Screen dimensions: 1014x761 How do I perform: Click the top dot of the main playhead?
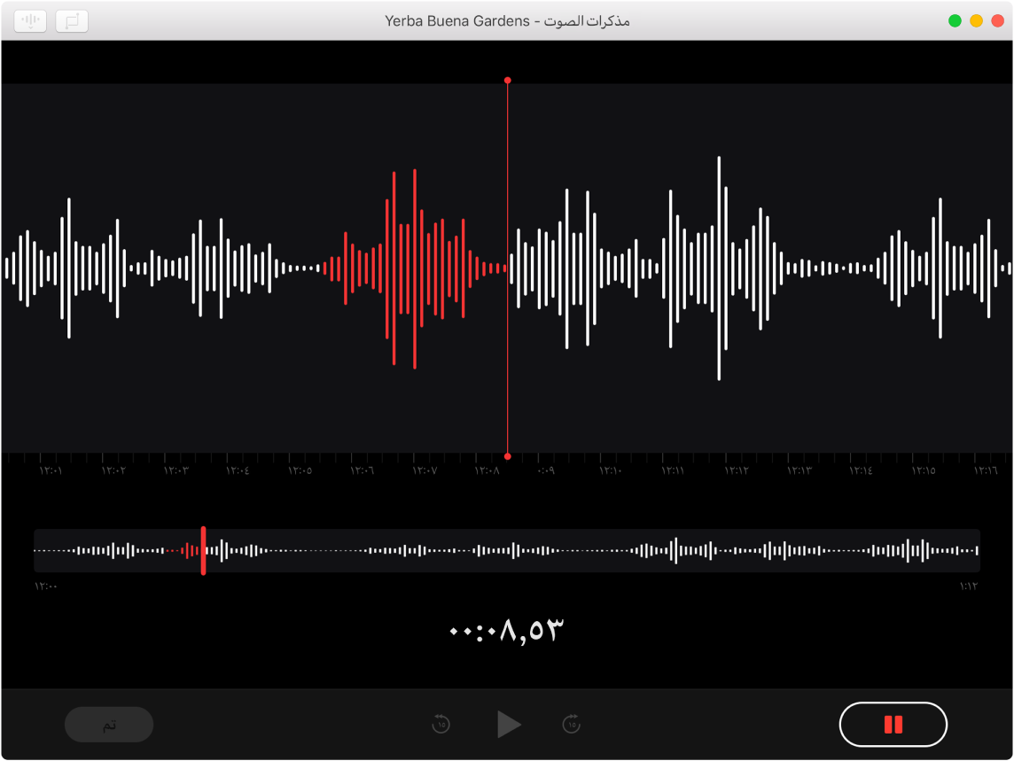pyautogui.click(x=507, y=81)
